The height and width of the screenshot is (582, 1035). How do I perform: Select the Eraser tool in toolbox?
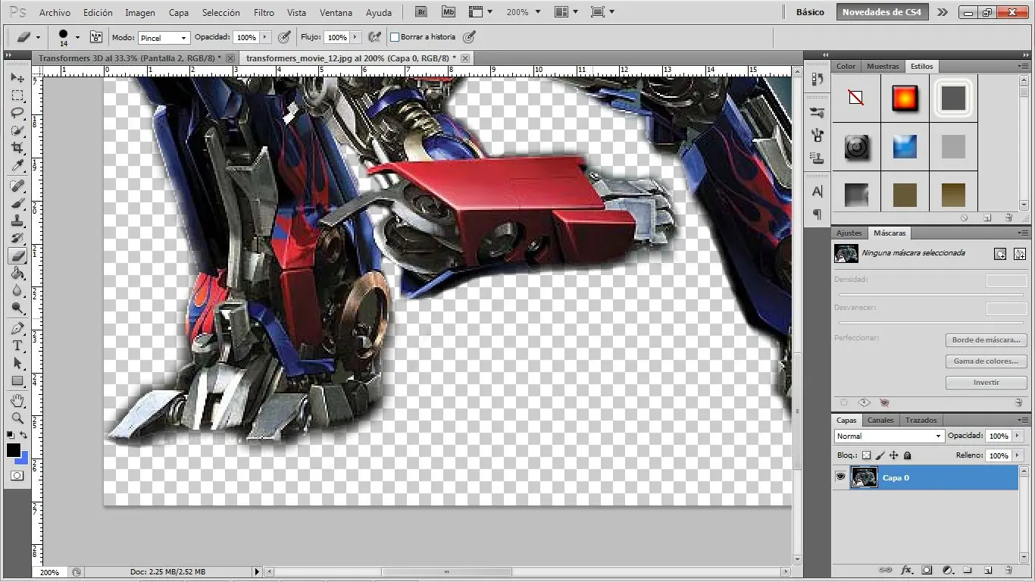point(17,255)
